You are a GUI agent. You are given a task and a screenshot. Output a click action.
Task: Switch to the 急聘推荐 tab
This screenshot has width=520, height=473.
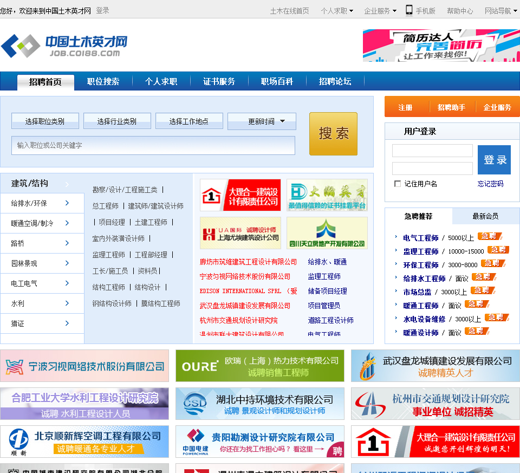click(418, 216)
